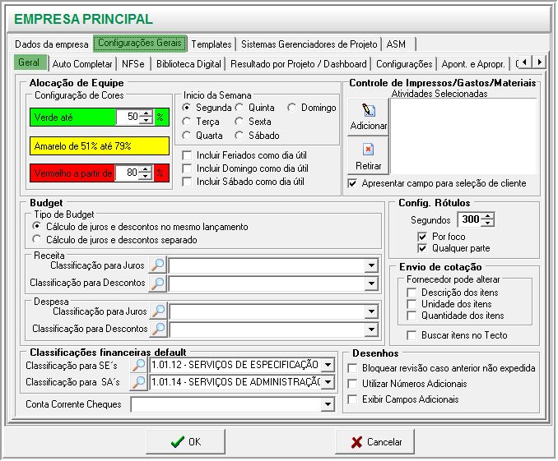
Task: Open magnifier search for Receita Classificação para Descontos
Action: coord(158,283)
